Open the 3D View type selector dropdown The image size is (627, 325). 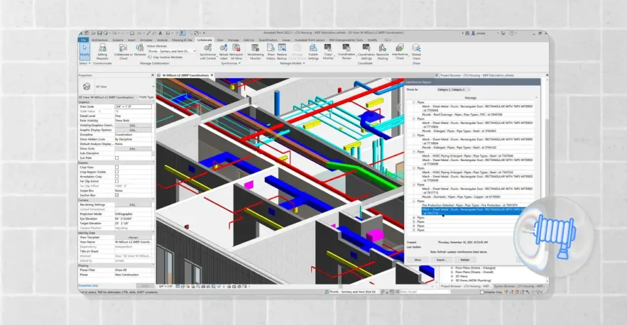point(152,86)
